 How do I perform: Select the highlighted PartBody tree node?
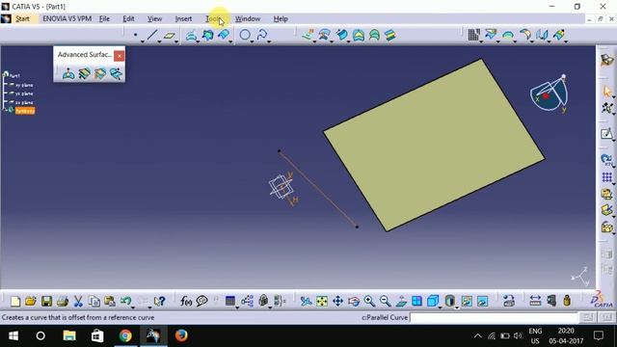click(25, 111)
